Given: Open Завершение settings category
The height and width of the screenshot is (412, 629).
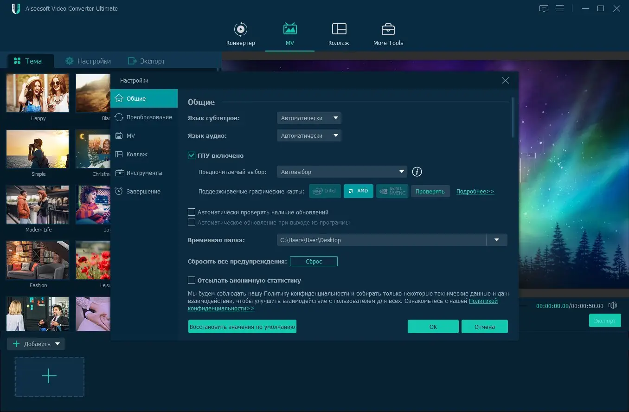Looking at the screenshot, I should 144,191.
